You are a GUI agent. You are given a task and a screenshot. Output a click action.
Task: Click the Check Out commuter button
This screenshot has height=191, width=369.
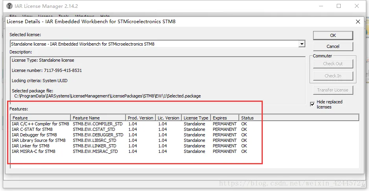point(333,64)
